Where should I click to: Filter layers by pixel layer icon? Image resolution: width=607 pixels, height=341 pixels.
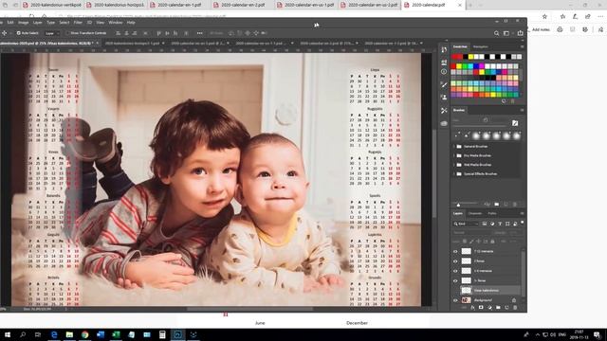point(485,224)
